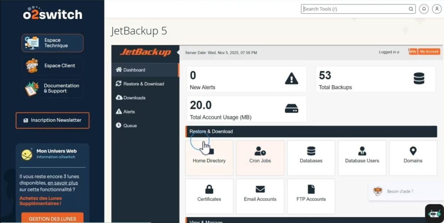Open the FTP Accounts tile
This screenshot has height=223, width=444.
point(311,197)
